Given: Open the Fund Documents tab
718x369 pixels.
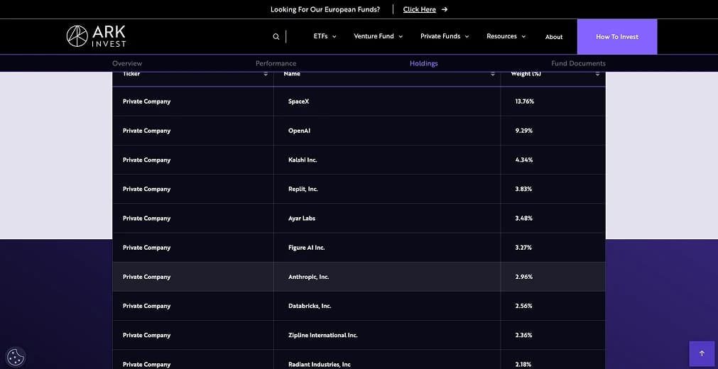Looking at the screenshot, I should [x=578, y=63].
